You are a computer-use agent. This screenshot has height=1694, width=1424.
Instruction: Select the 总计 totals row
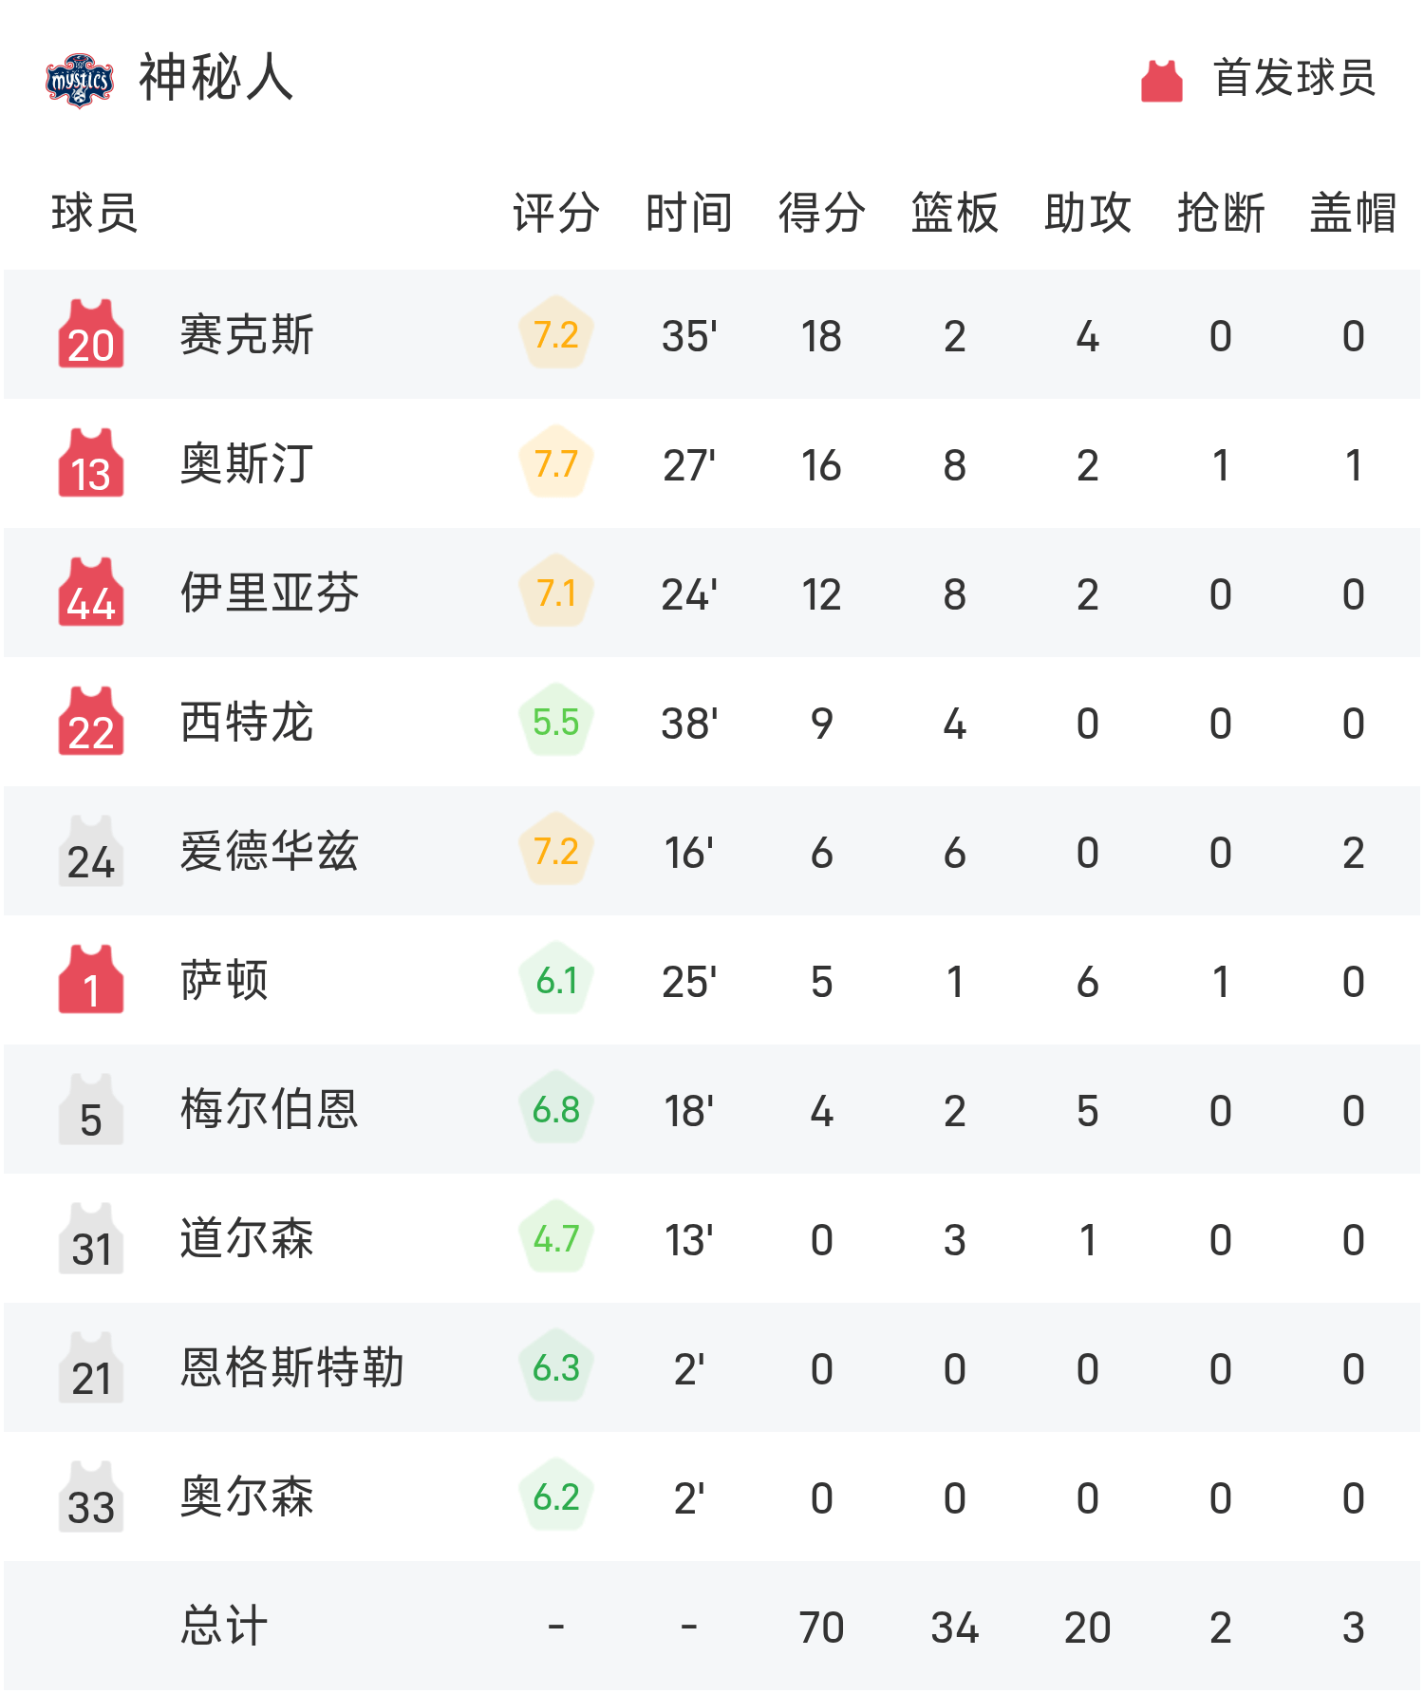[x=712, y=1626]
